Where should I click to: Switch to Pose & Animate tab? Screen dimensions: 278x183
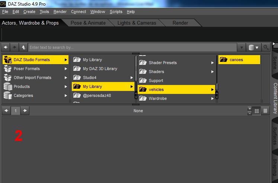pos(88,23)
